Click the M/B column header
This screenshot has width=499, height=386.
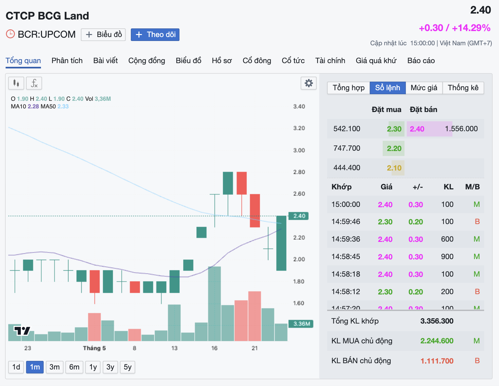tap(472, 187)
